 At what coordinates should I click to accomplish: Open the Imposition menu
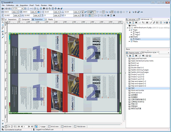click(x=24, y=5)
